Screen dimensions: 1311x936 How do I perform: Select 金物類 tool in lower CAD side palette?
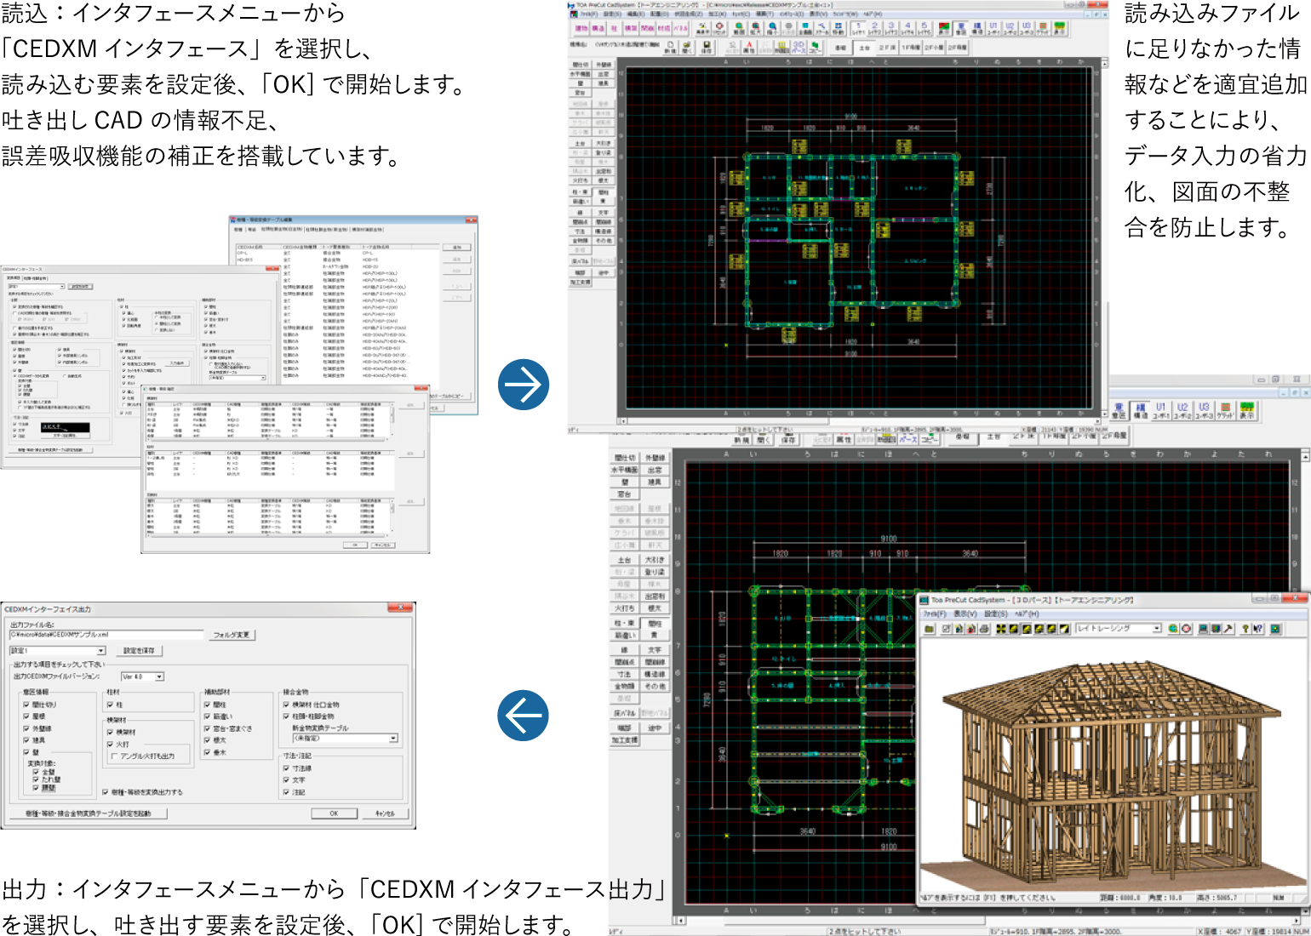click(625, 685)
